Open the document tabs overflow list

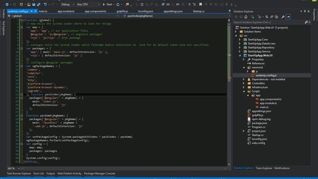230,11
